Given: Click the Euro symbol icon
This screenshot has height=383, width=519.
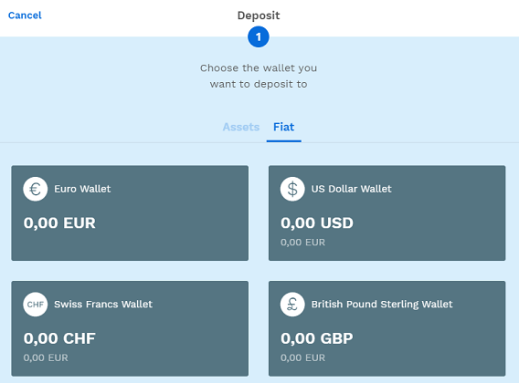Looking at the screenshot, I should pos(36,189).
